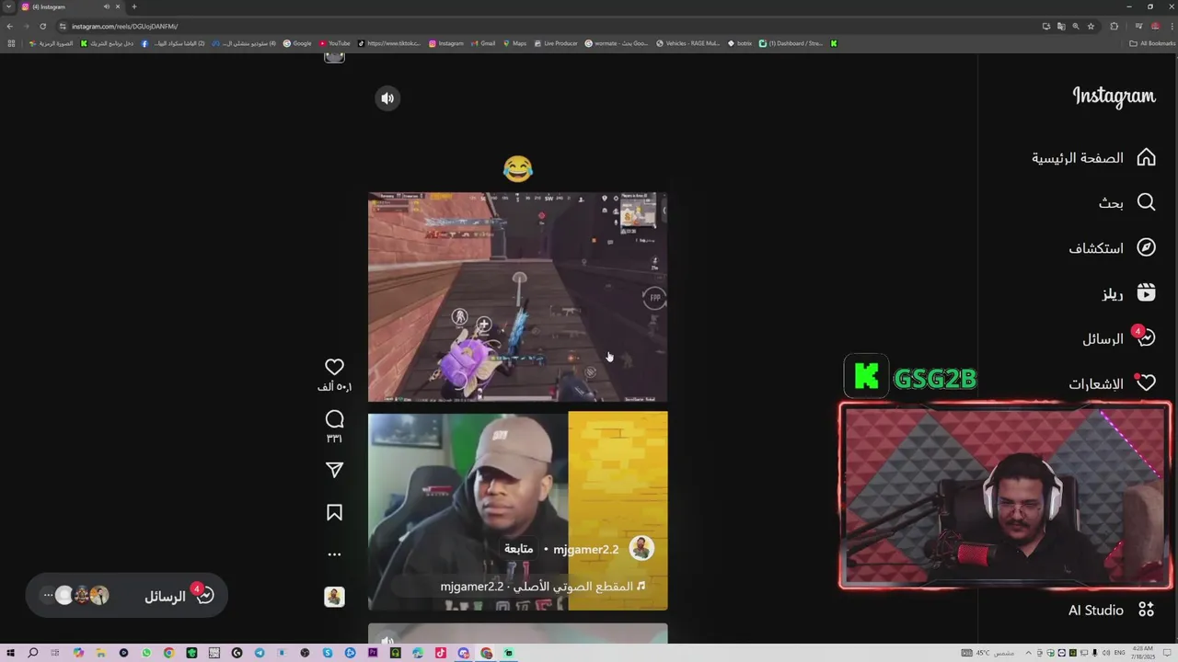Open the Live Producer bookmark

pos(556,43)
